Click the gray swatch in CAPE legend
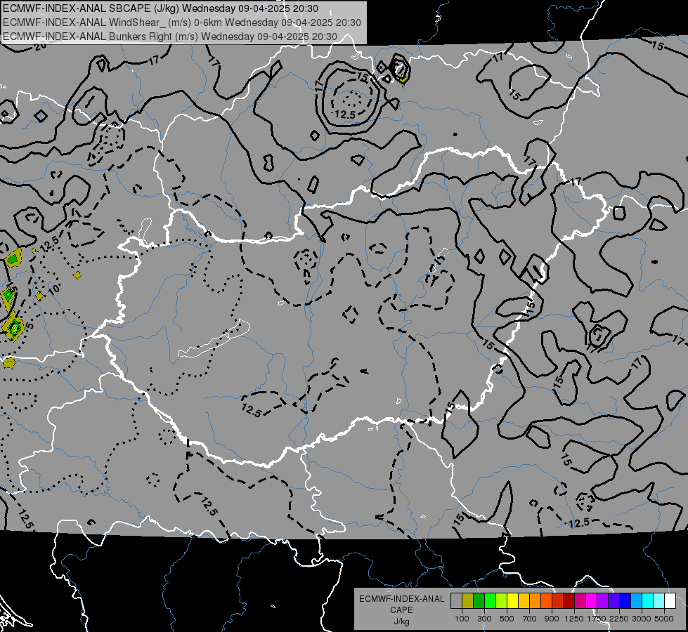Image resolution: width=688 pixels, height=632 pixels. tap(456, 600)
